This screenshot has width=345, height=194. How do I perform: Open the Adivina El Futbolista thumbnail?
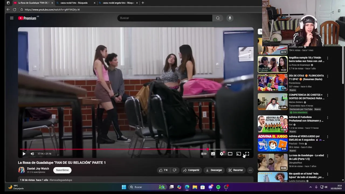[x=272, y=124]
